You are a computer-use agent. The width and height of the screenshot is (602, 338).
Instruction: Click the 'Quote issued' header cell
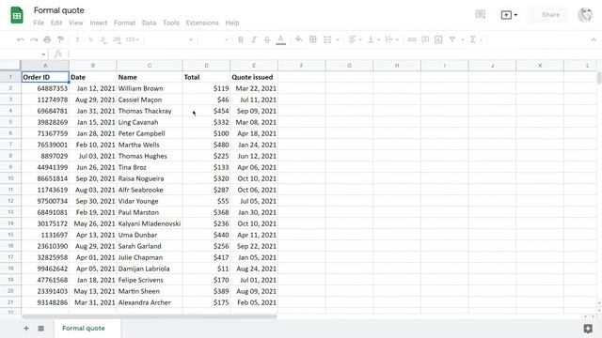(x=254, y=77)
